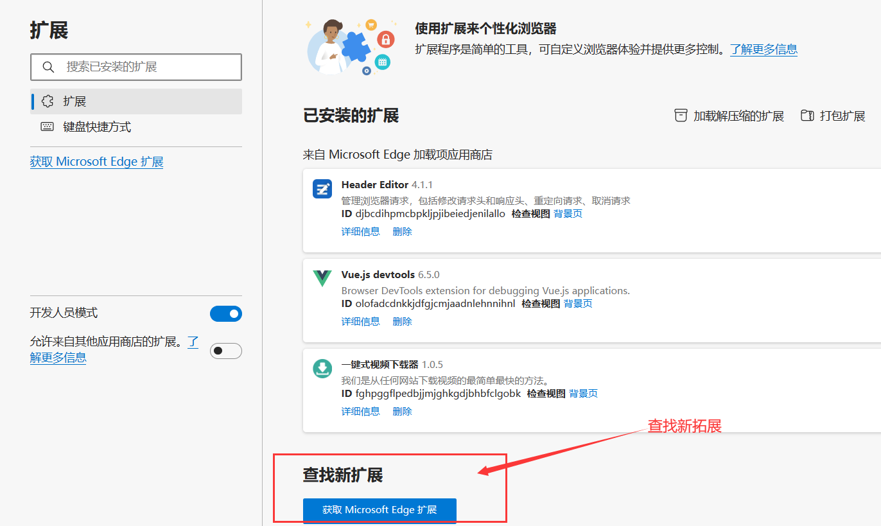Screen dimensions: 881x526
Task: Open 详细信息 for Header Editor
Action: (360, 232)
